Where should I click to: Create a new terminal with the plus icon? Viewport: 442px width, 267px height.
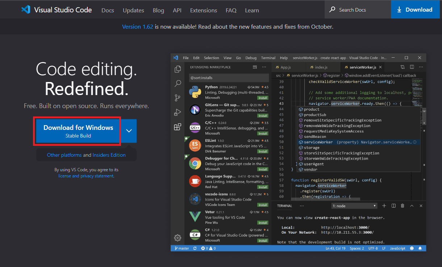384,205
